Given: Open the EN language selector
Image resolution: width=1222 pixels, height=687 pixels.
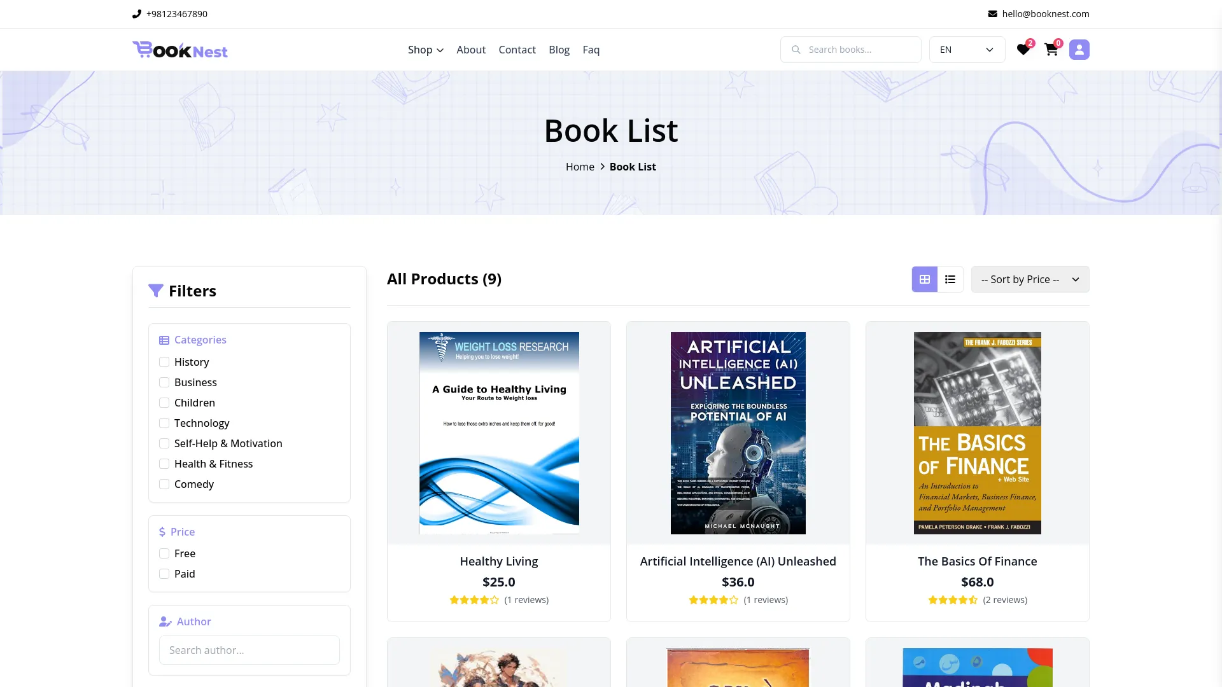Looking at the screenshot, I should coord(966,49).
